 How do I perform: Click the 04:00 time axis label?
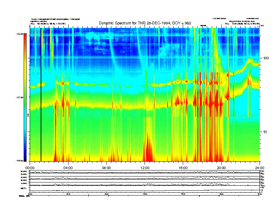click(68, 168)
